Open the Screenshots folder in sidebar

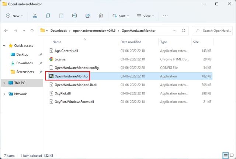point(25,72)
